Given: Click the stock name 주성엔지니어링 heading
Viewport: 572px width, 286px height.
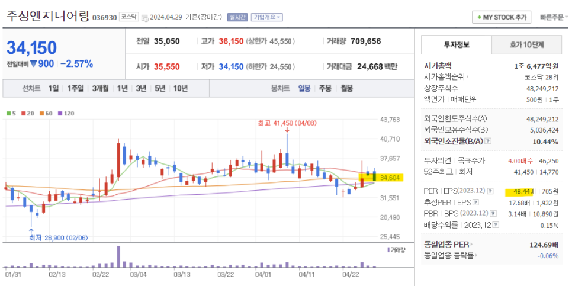Looking at the screenshot, I should point(47,17).
